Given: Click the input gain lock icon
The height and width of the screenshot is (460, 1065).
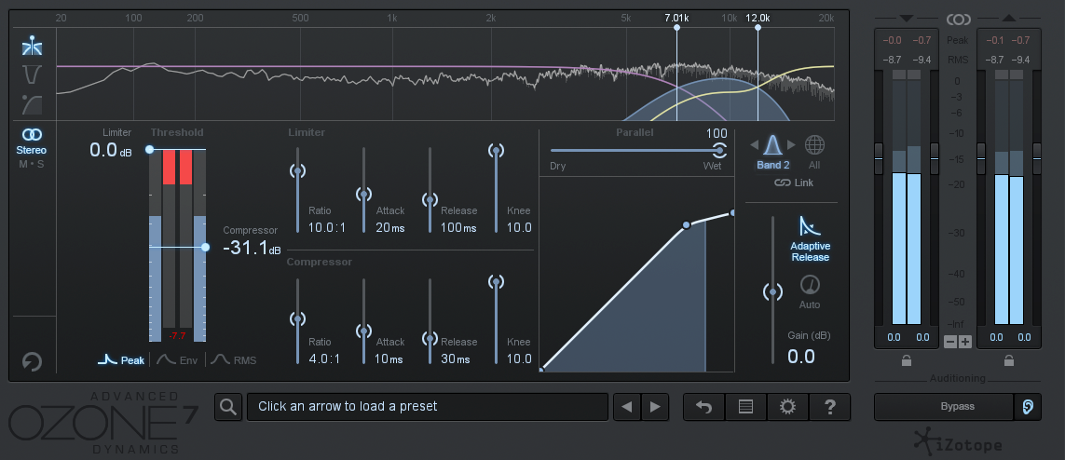Looking at the screenshot, I should click(906, 360).
